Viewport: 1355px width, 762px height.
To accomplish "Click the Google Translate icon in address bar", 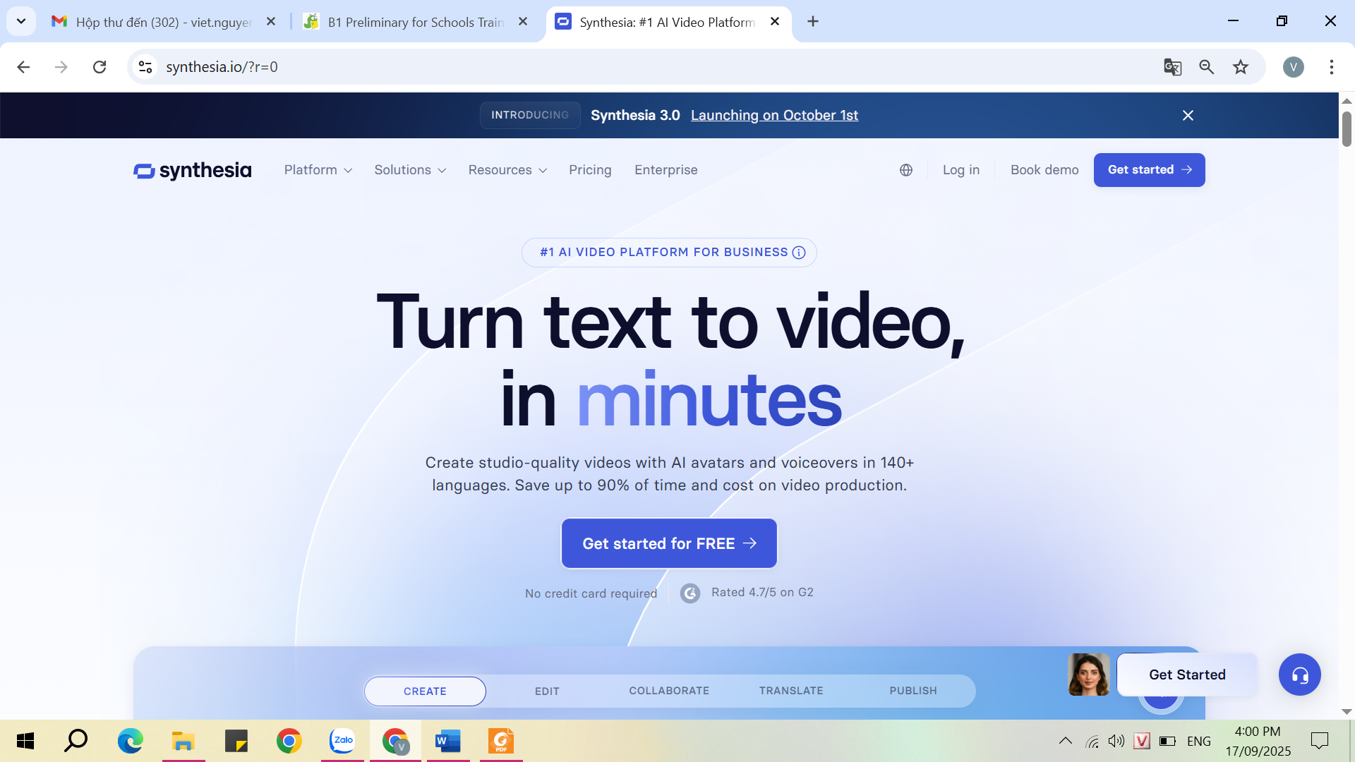I will (x=1172, y=67).
